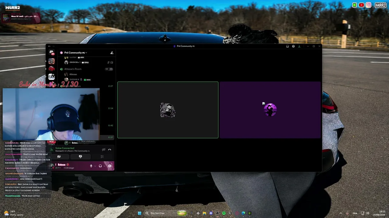Mute the microphone in user panel
Viewport: 389px width, 218px height.
pyautogui.click(x=91, y=166)
